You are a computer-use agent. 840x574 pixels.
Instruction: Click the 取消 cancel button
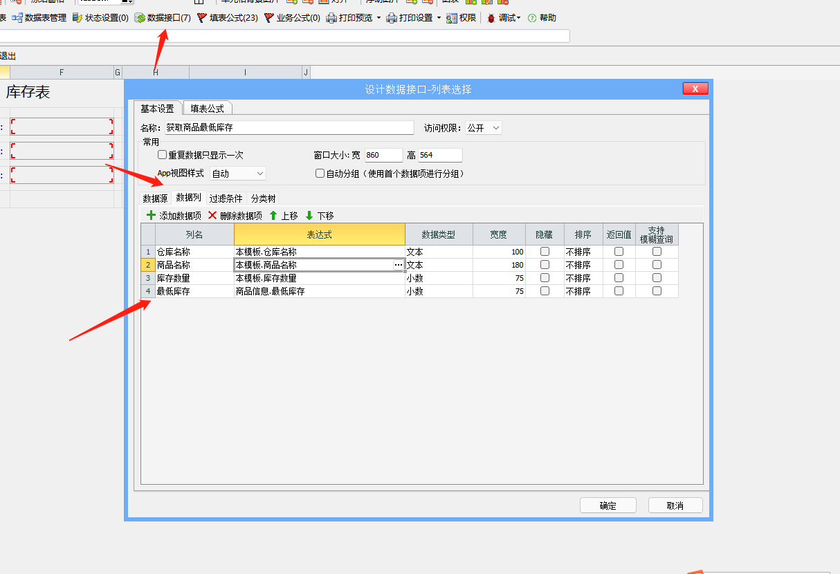[x=675, y=505]
